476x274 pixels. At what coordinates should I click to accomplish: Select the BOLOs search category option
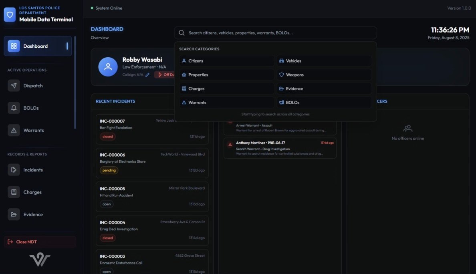(x=324, y=103)
